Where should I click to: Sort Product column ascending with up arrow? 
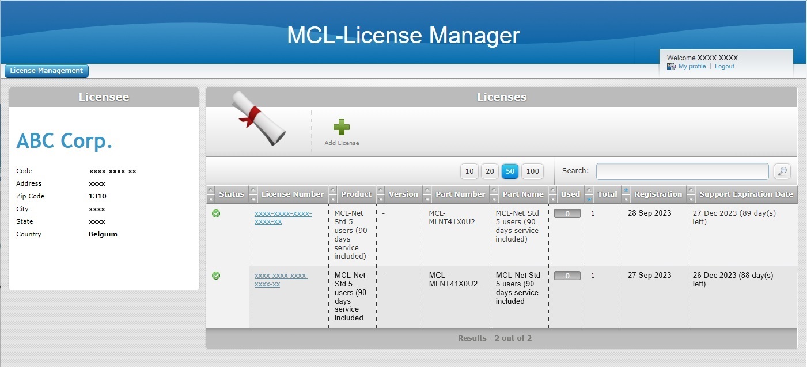click(333, 190)
